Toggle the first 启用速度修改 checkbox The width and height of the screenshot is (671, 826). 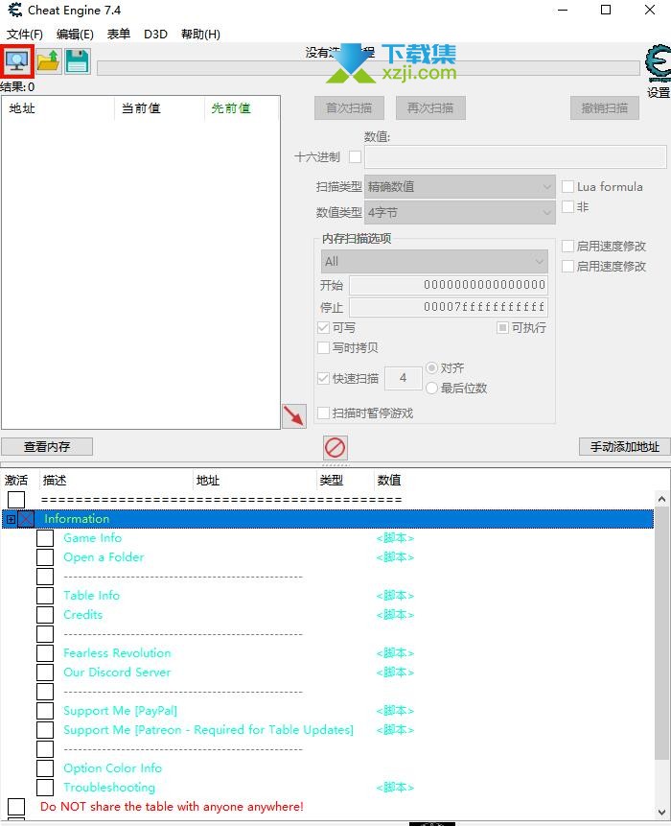click(567, 246)
